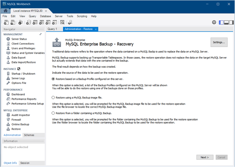Toggle the bottom output panel visibility
The image size is (235, 167).
(226, 22)
